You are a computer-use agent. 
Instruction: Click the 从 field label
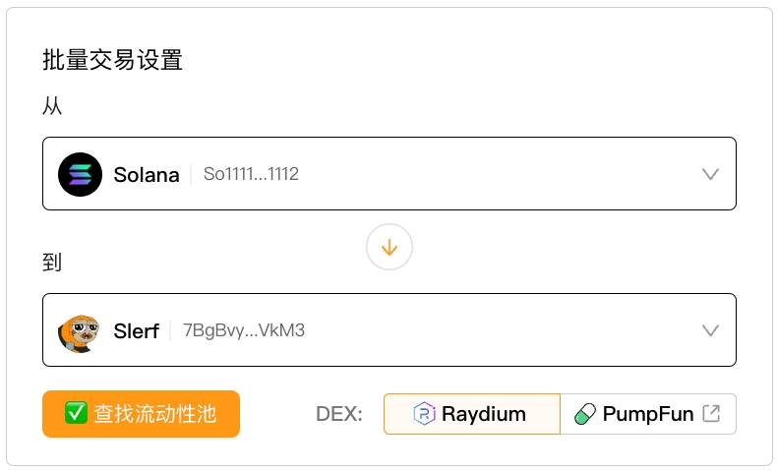click(52, 106)
